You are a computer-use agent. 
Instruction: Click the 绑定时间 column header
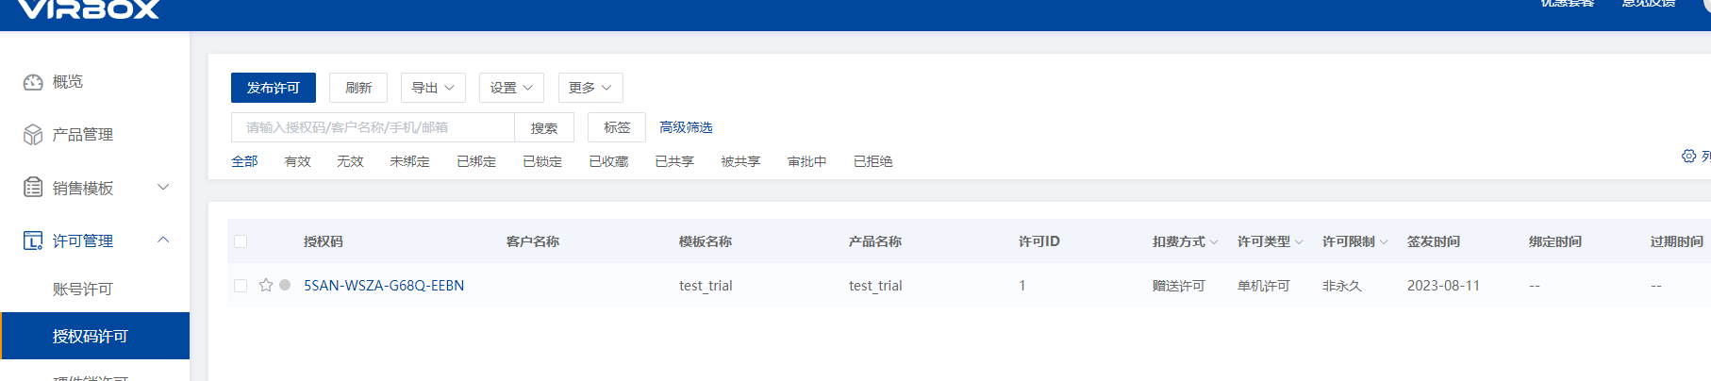(1555, 241)
